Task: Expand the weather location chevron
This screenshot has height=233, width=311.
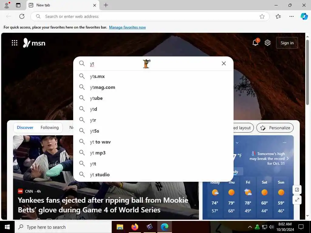Action: click(x=237, y=143)
